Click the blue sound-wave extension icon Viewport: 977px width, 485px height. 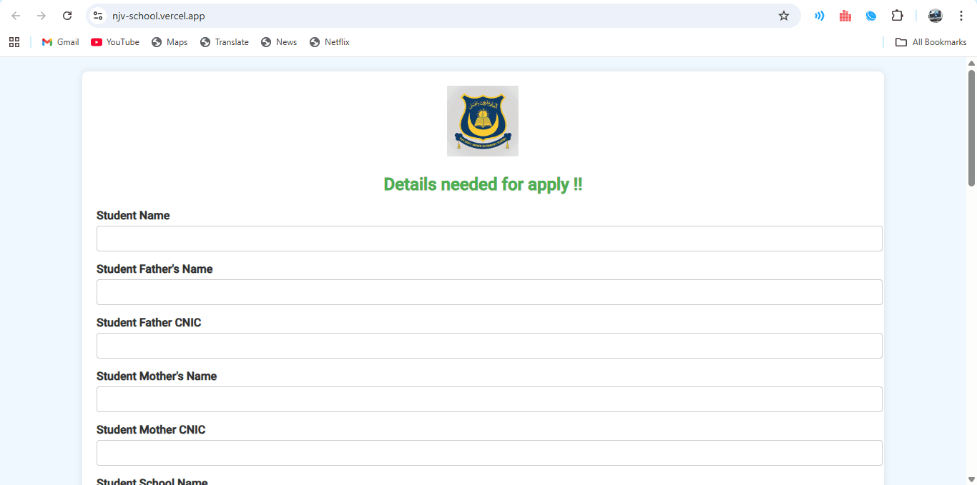click(x=820, y=16)
